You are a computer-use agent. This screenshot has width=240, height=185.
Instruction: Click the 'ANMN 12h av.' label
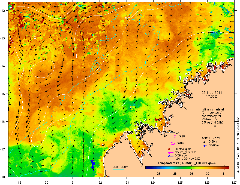pyautogui.click(x=211, y=138)
